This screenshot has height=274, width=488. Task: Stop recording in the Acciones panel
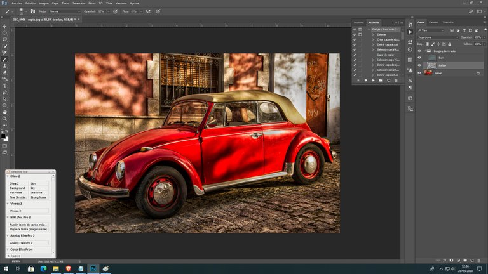(x=358, y=81)
